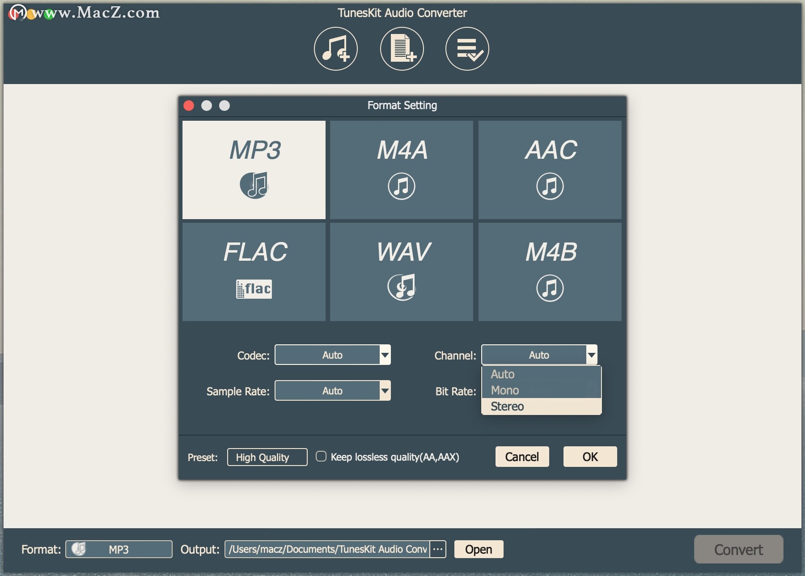Expand the Codec dropdown
This screenshot has width=805, height=576.
(333, 355)
